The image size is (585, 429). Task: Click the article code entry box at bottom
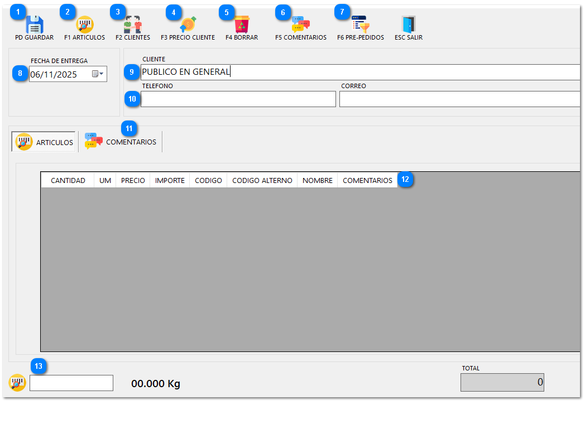(71, 383)
